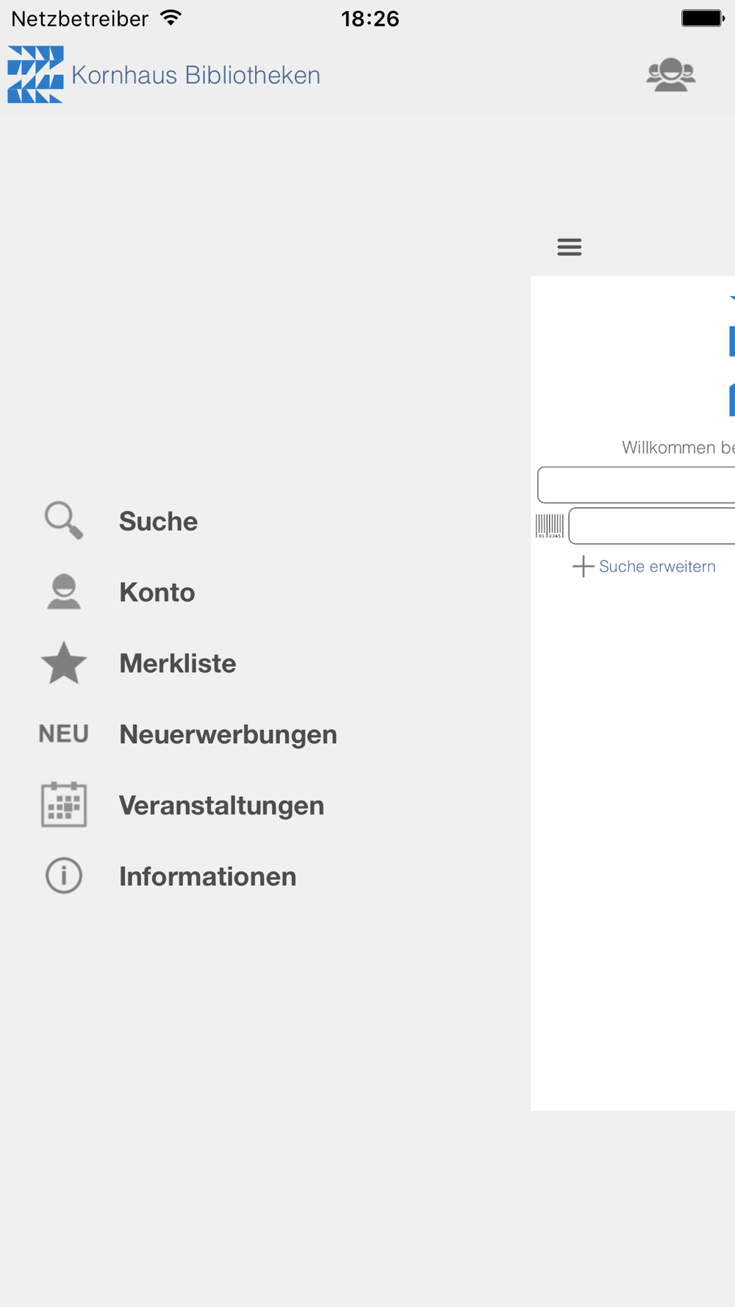735x1307 pixels.
Task: Tap the hamburger menu icon
Action: pos(570,247)
